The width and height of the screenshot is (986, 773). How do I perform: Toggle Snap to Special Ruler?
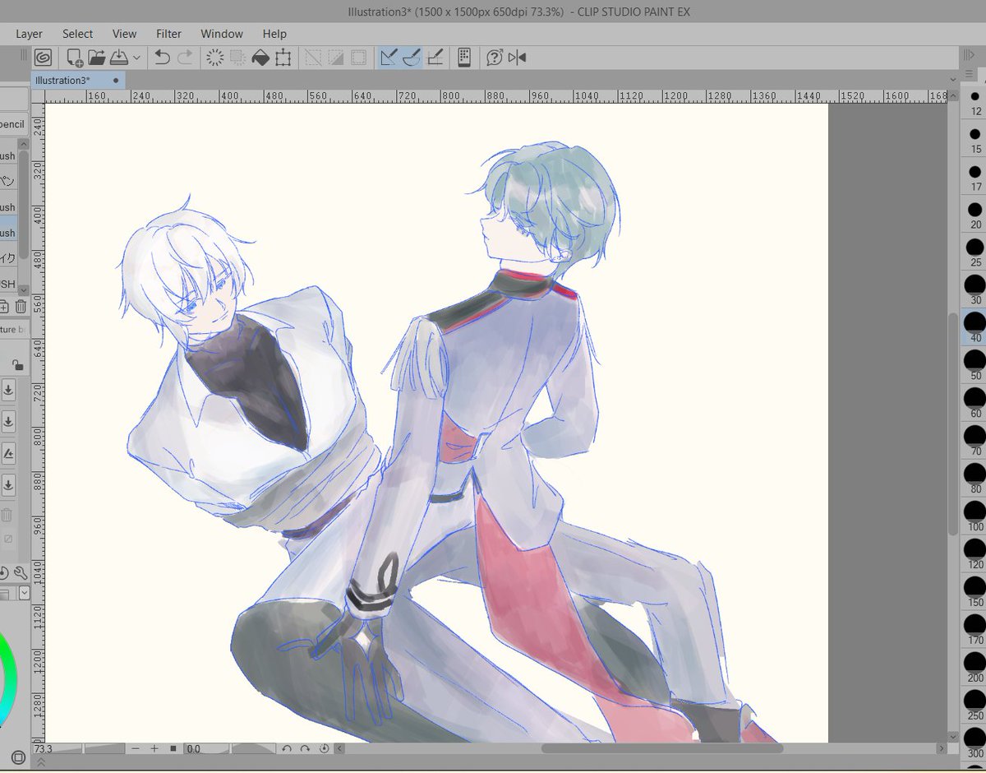pyautogui.click(x=412, y=58)
